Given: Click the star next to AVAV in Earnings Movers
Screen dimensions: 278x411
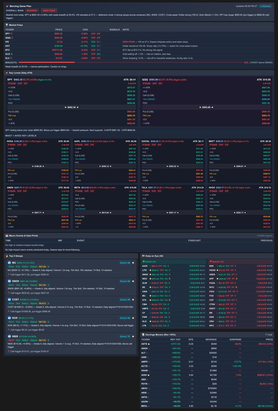Looking at the screenshot, I should 149,376.
